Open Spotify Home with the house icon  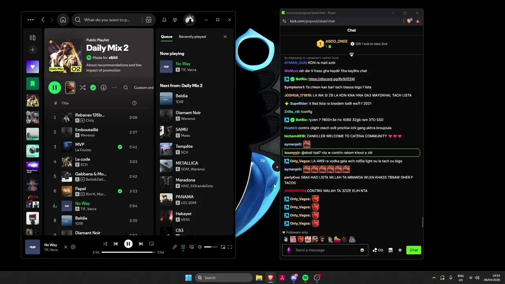63,20
